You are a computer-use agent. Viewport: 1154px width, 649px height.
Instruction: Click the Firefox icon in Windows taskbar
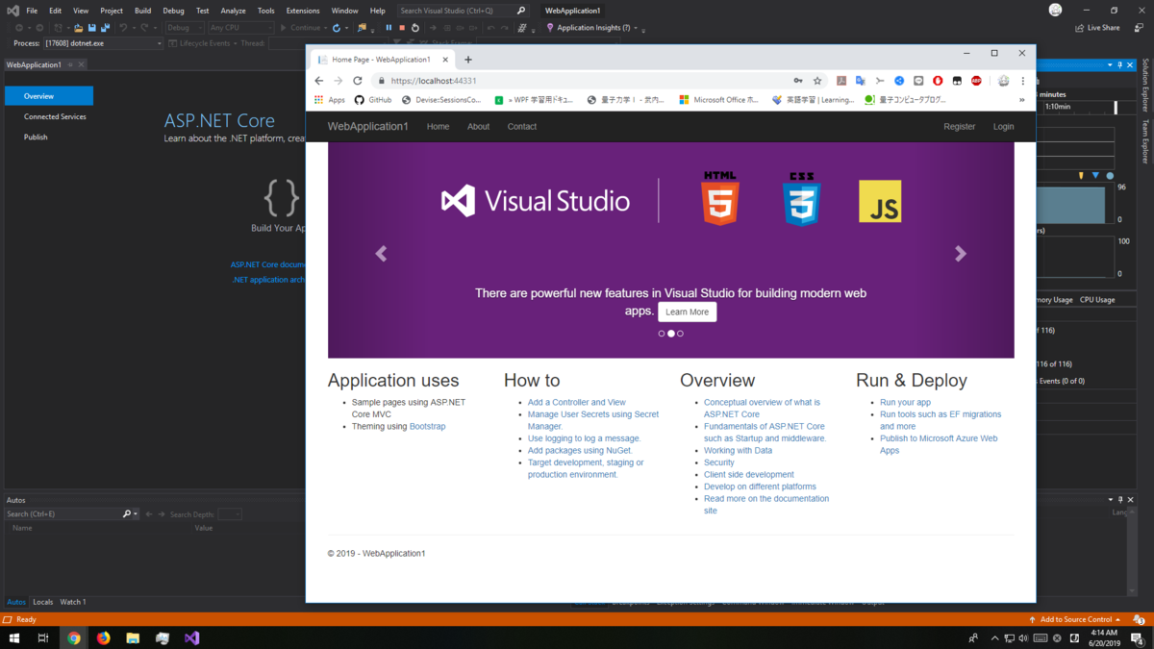pos(104,637)
